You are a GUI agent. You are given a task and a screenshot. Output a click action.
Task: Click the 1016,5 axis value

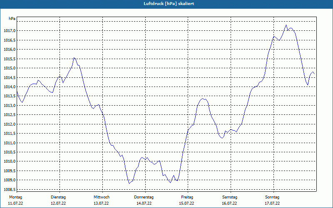click(x=10, y=40)
